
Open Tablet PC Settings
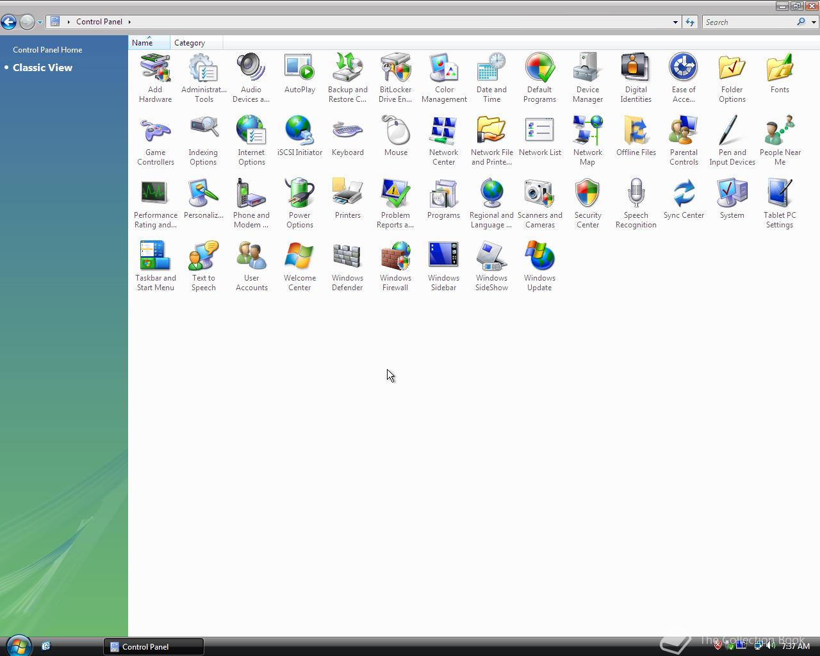(x=780, y=204)
